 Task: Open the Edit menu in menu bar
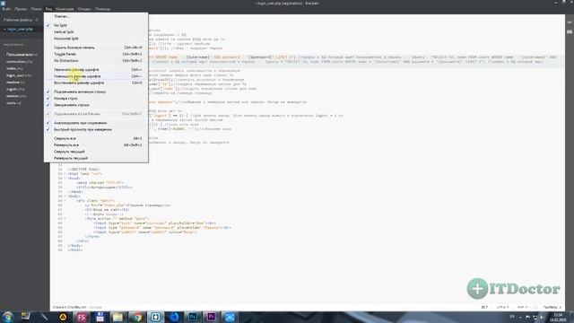21,9
